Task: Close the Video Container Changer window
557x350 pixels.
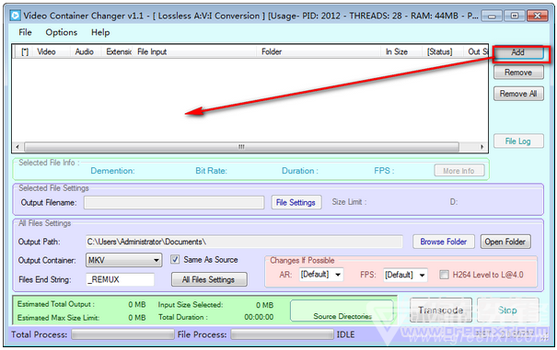Action: [537, 16]
